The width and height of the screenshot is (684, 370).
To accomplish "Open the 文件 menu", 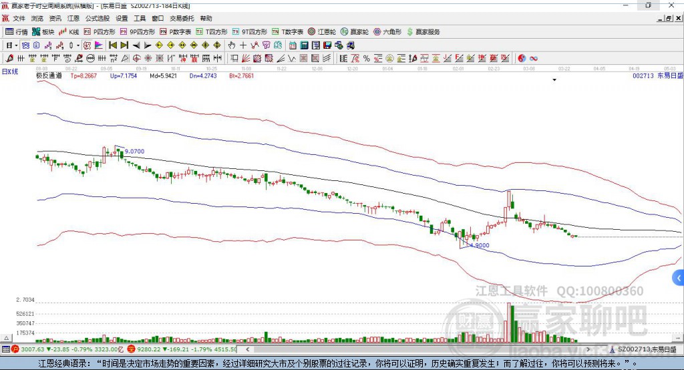I will point(19,18).
